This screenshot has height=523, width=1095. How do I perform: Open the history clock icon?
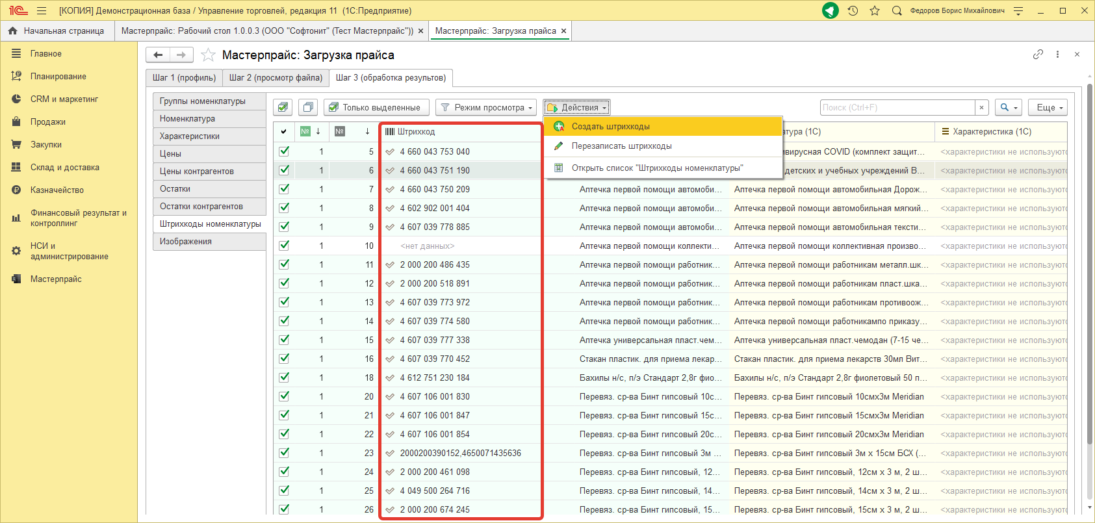[x=853, y=10]
